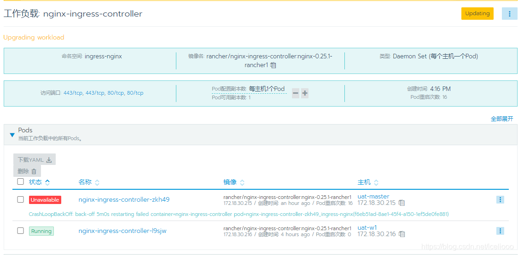Viewport: 518px width, 255px height.
Task: Collapse the Pods section triangle
Action: 12,135
